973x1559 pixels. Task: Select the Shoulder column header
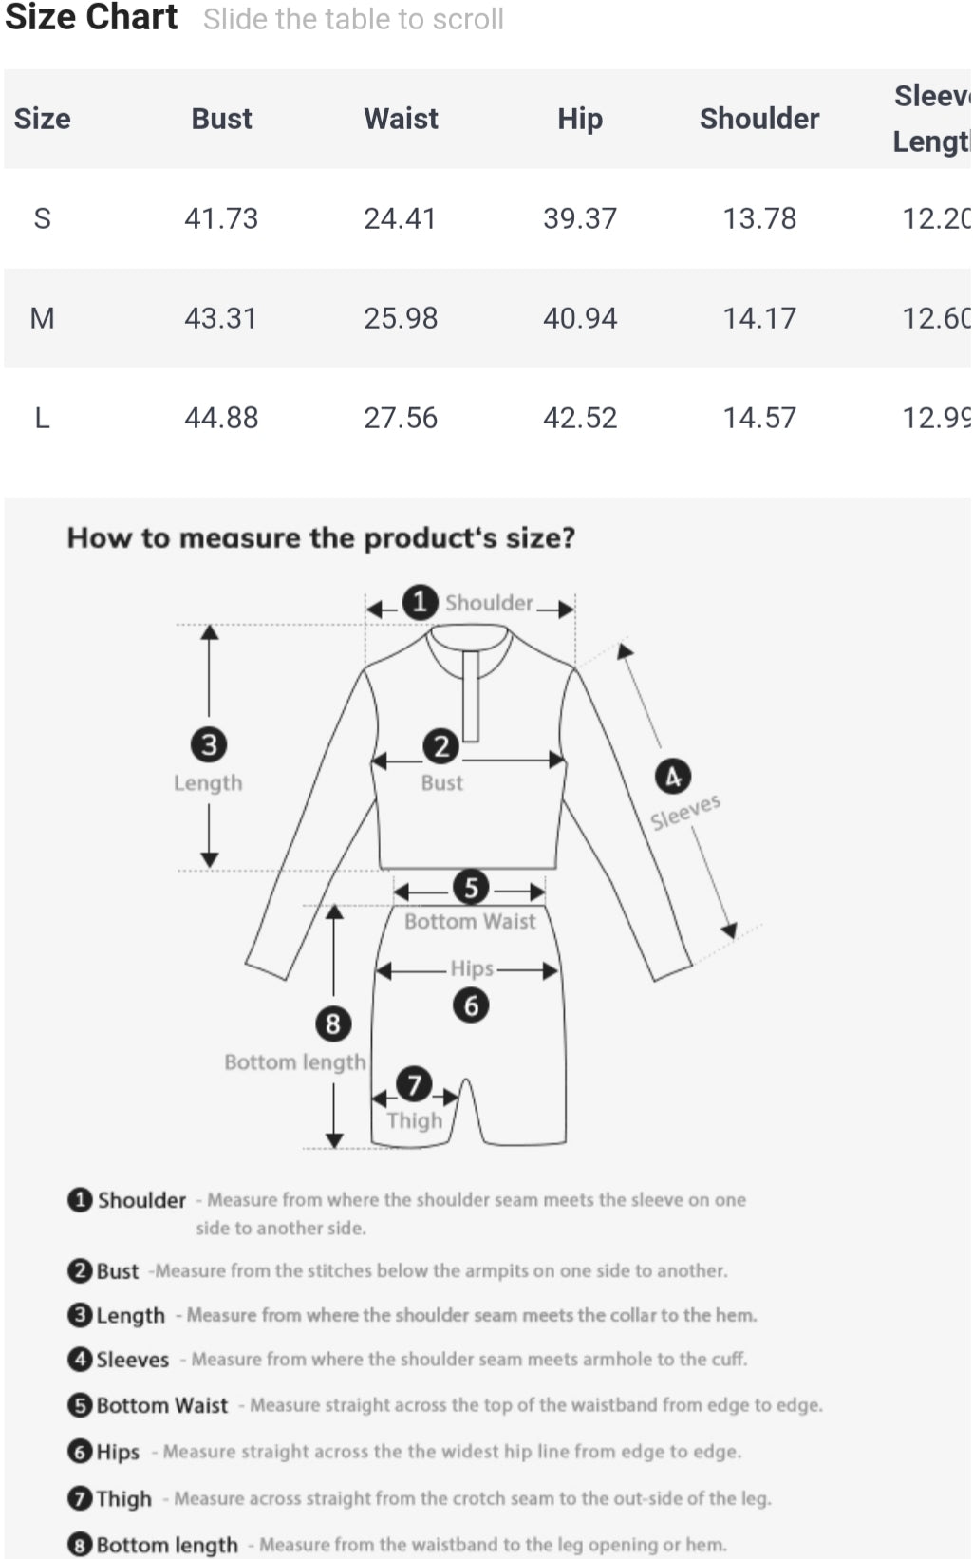tap(759, 119)
